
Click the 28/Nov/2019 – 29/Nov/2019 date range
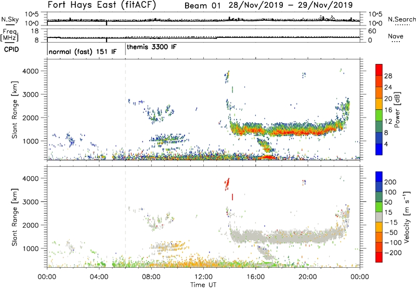coord(291,5)
